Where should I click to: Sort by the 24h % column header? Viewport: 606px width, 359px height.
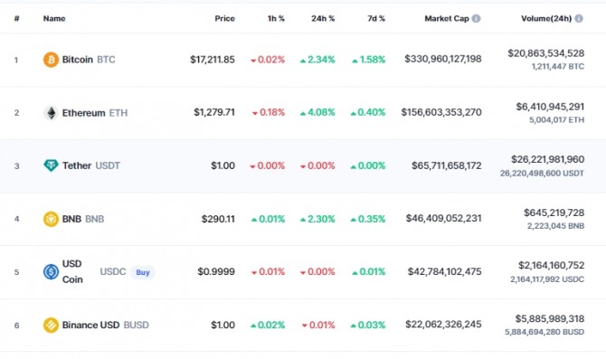(x=323, y=19)
